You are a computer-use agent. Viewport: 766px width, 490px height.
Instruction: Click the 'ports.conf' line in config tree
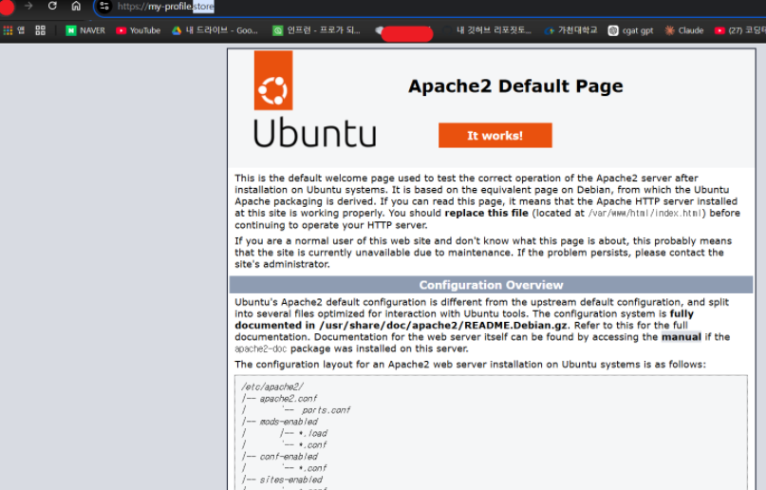(x=326, y=410)
